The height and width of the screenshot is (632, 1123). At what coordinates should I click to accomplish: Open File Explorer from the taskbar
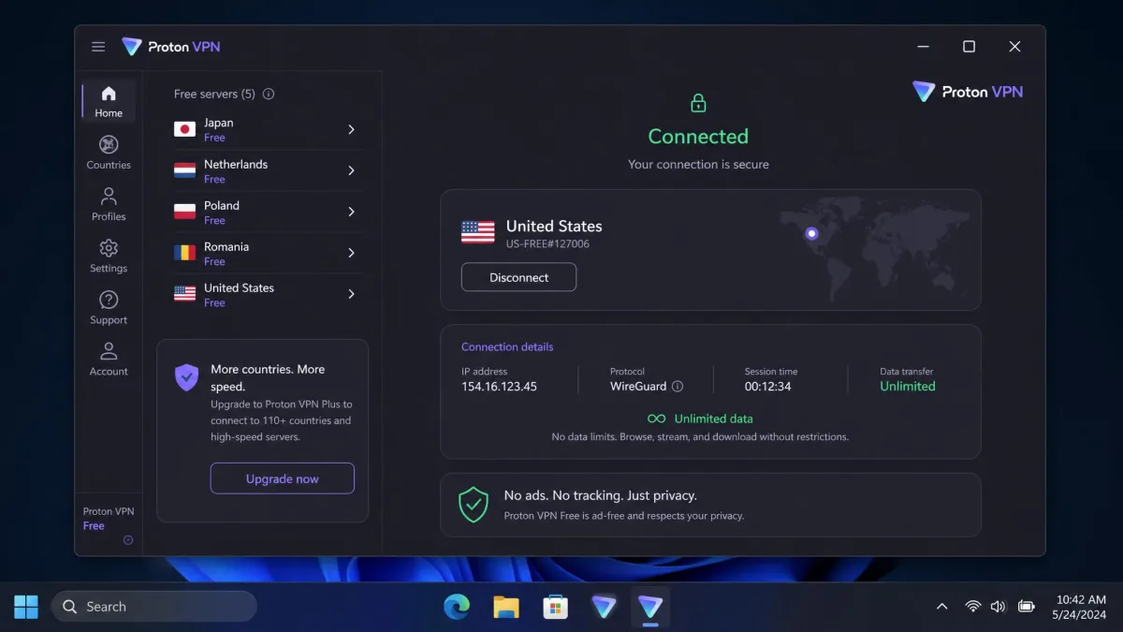[506, 607]
